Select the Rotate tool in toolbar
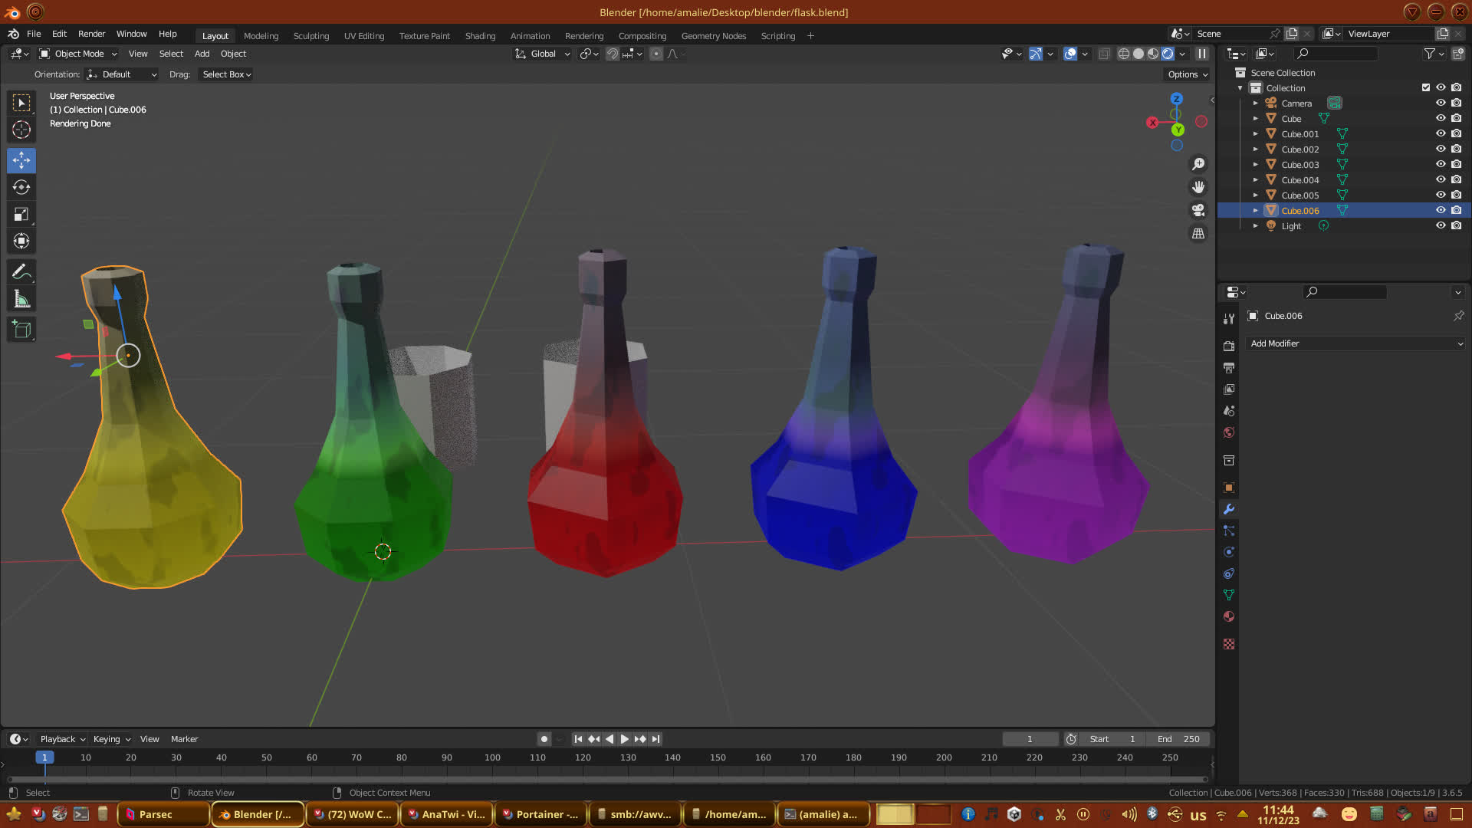 pos(21,187)
